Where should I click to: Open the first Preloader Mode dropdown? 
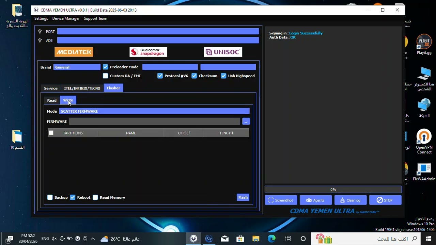tap(170, 67)
